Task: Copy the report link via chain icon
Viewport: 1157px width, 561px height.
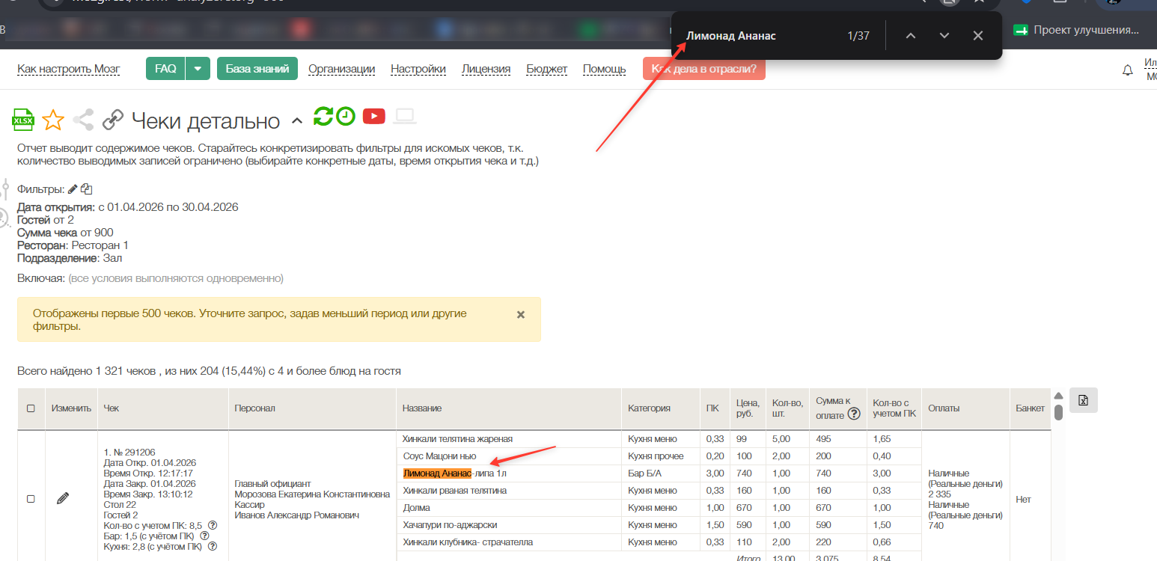Action: tap(113, 120)
